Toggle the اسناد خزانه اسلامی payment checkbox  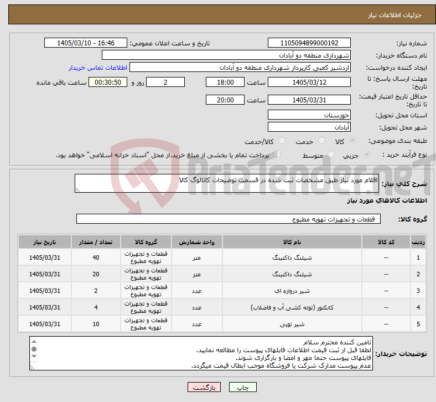click(x=277, y=154)
